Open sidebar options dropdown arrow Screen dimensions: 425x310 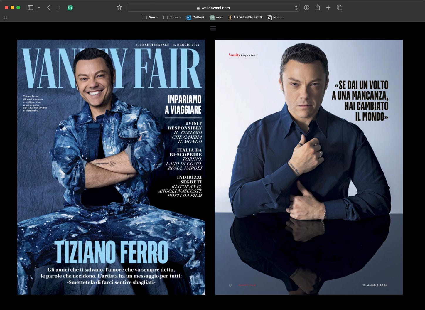click(x=39, y=8)
